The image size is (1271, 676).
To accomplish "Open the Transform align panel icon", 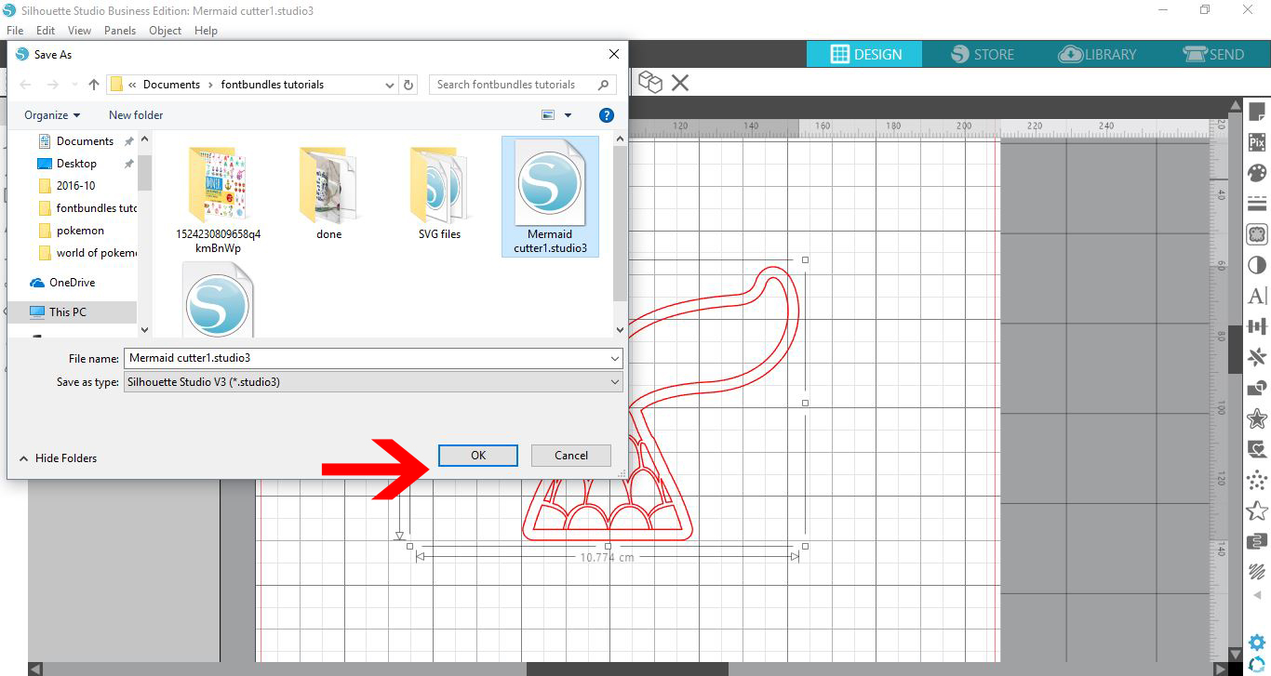I will click(x=1257, y=326).
